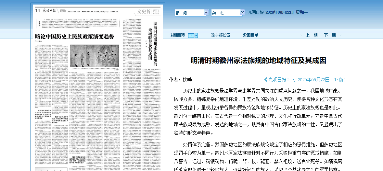Open 数字报检索 search page
Screen dimensions: 383x171
click(x=221, y=35)
